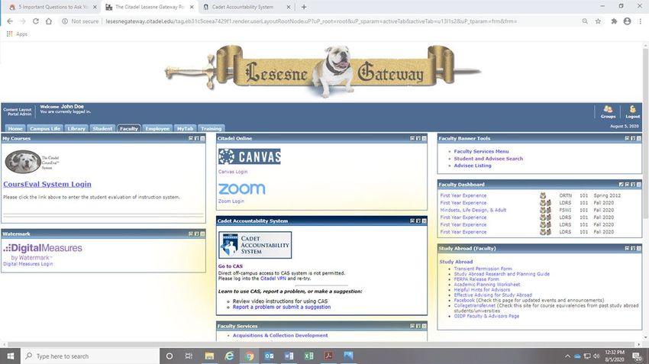This screenshot has height=364, width=649.
Task: Minimize the My Courses panel
Action: click(x=191, y=139)
